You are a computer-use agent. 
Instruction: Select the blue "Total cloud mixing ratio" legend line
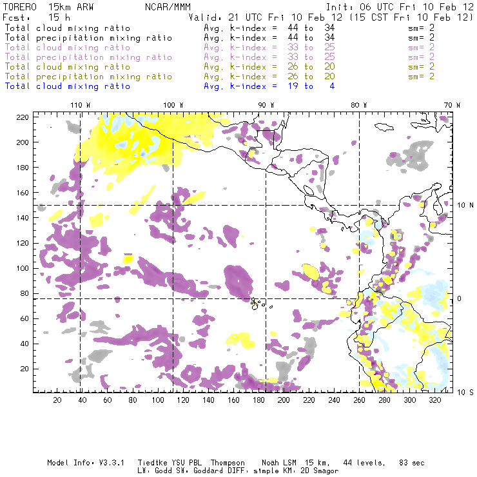click(x=68, y=86)
